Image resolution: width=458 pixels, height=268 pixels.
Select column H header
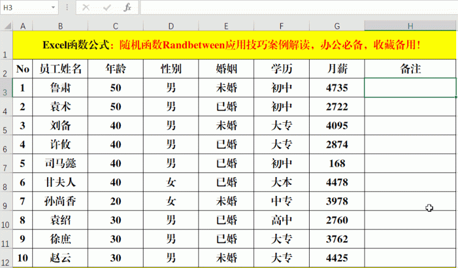(410, 26)
